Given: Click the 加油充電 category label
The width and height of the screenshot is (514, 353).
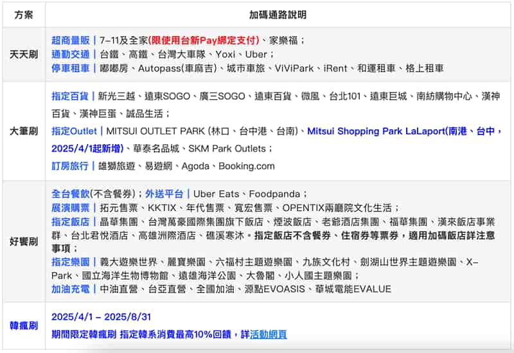Looking at the screenshot, I should pyautogui.click(x=71, y=289).
